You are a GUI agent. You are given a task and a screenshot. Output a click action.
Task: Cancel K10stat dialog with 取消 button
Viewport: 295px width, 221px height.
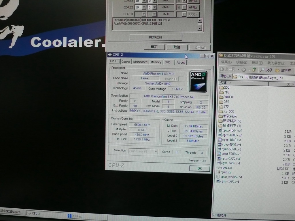pyautogui.click(x=177, y=47)
